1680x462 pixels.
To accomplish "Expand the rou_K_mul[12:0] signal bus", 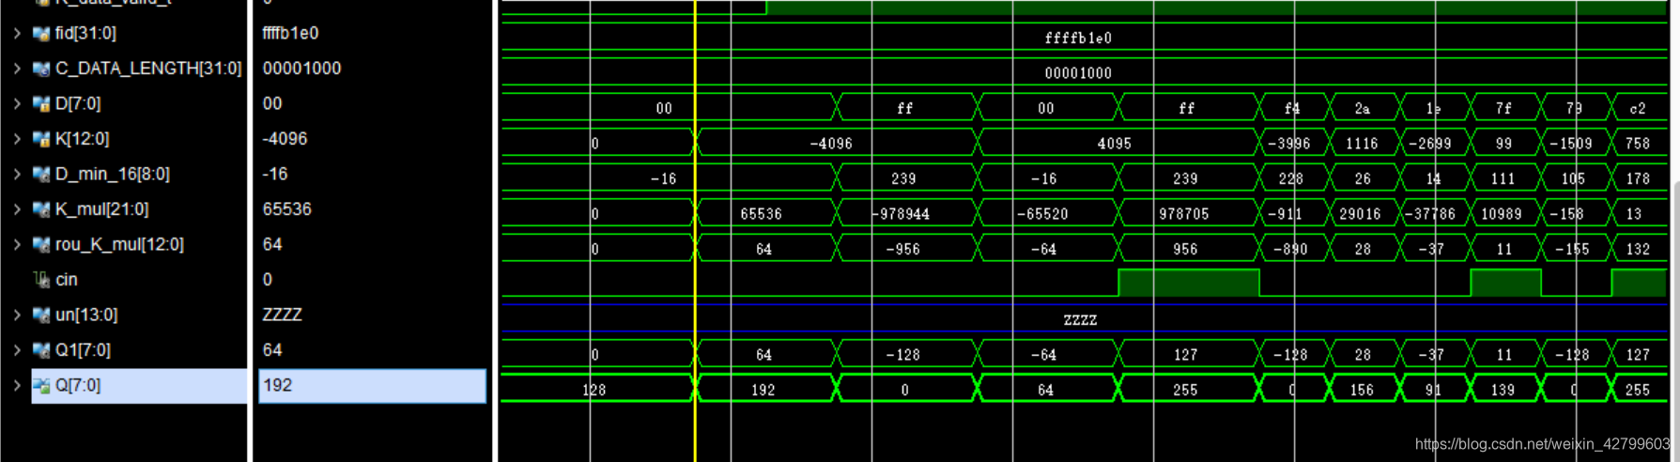I will coord(17,244).
